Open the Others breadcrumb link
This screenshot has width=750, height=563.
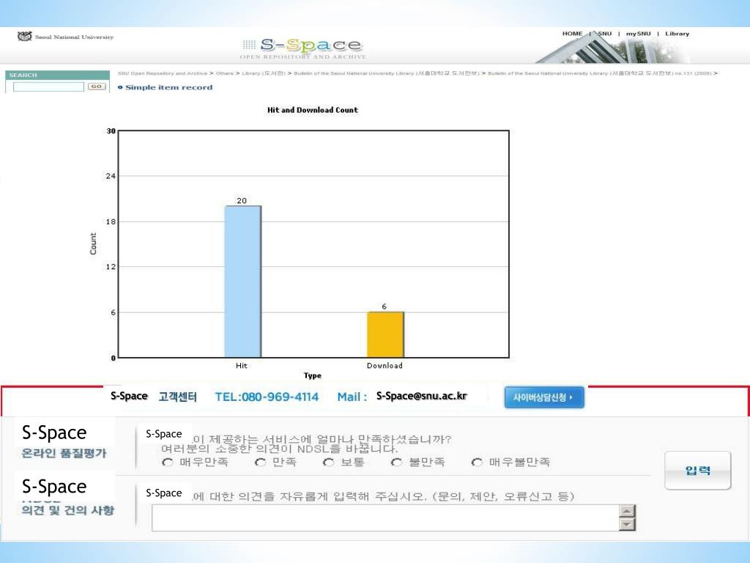224,73
